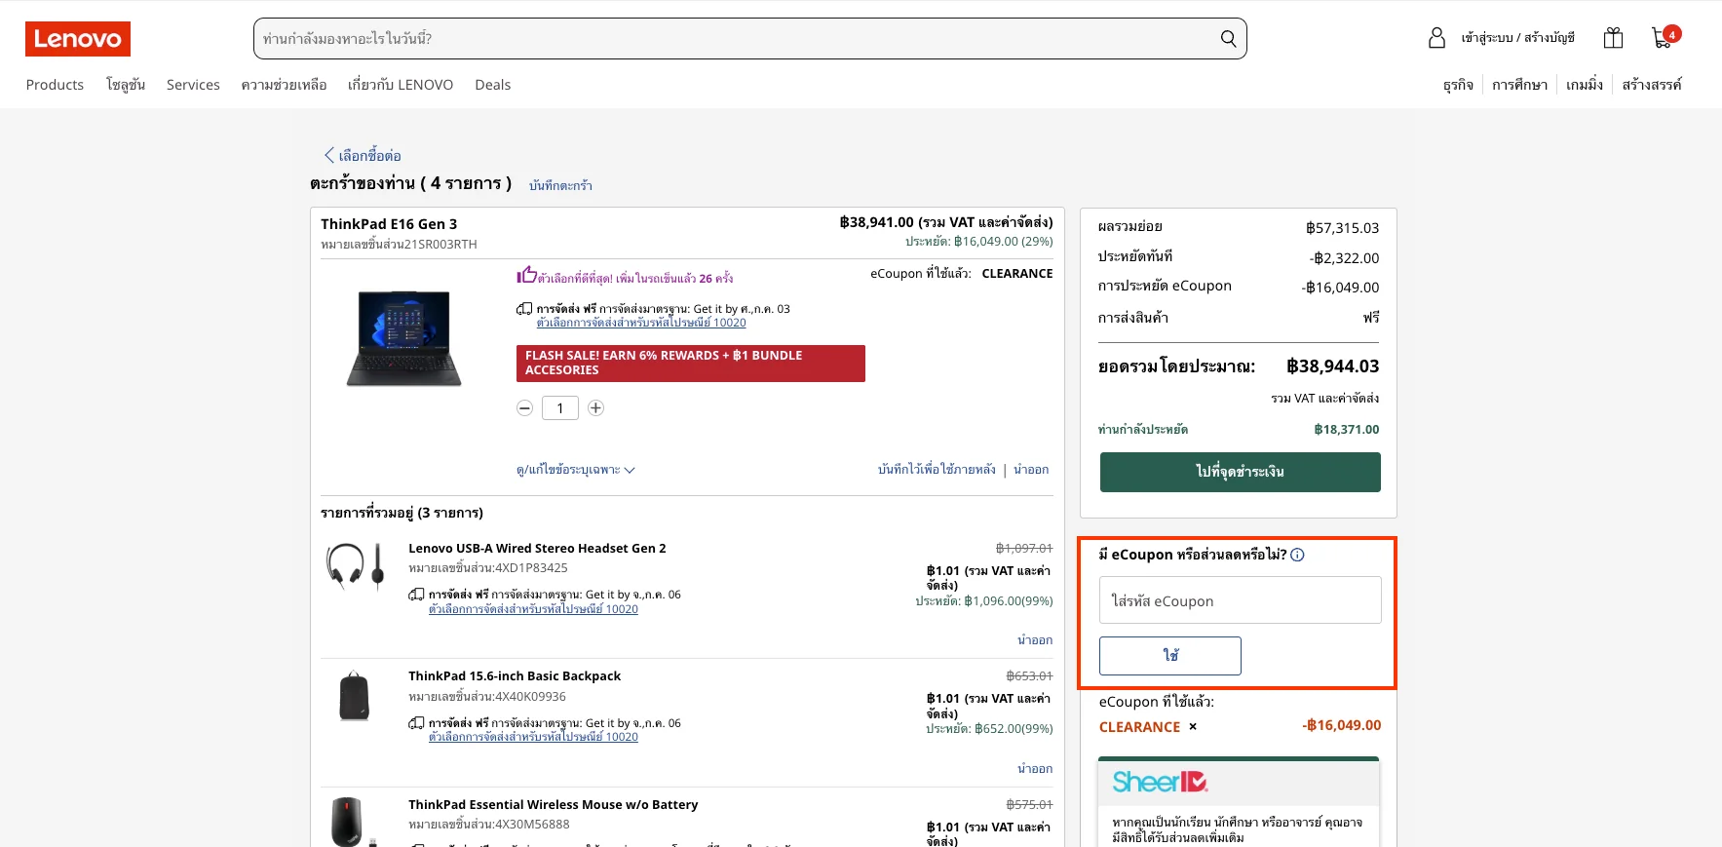Click the eCoupon code input field
1722x847 pixels.
pyautogui.click(x=1240, y=600)
